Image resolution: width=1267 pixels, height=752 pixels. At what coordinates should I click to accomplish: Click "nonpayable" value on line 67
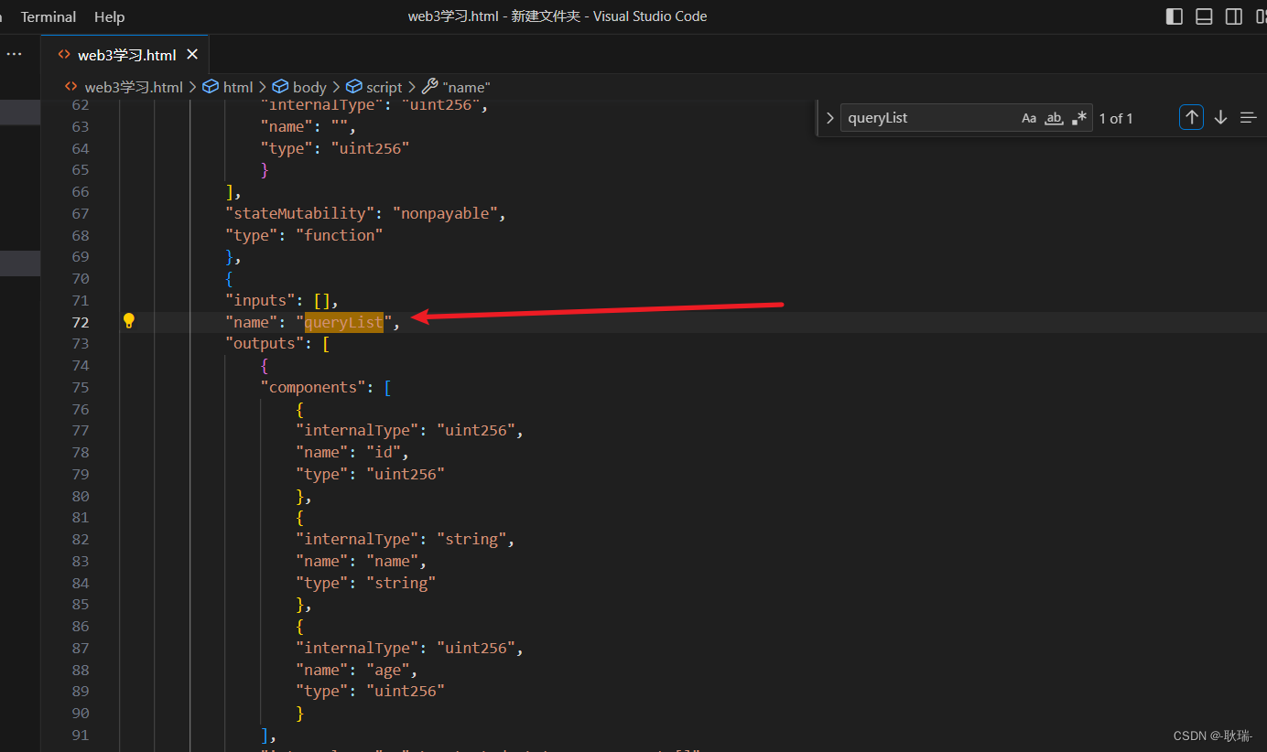445,213
